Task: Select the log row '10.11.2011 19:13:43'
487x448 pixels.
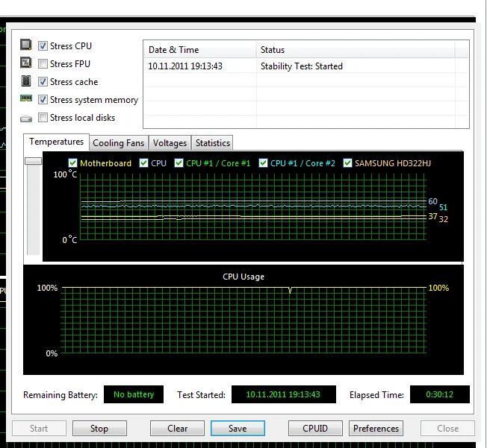Action: (306, 66)
